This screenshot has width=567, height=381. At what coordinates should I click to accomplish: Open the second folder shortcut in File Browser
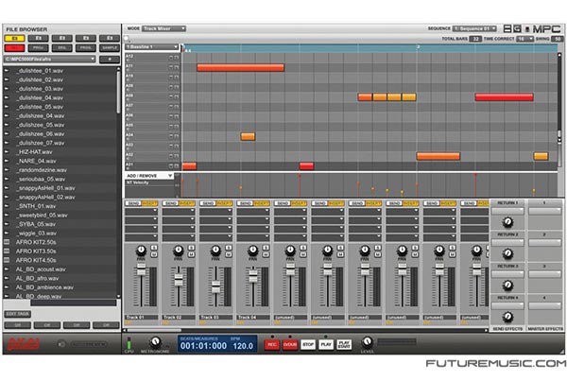[39, 38]
